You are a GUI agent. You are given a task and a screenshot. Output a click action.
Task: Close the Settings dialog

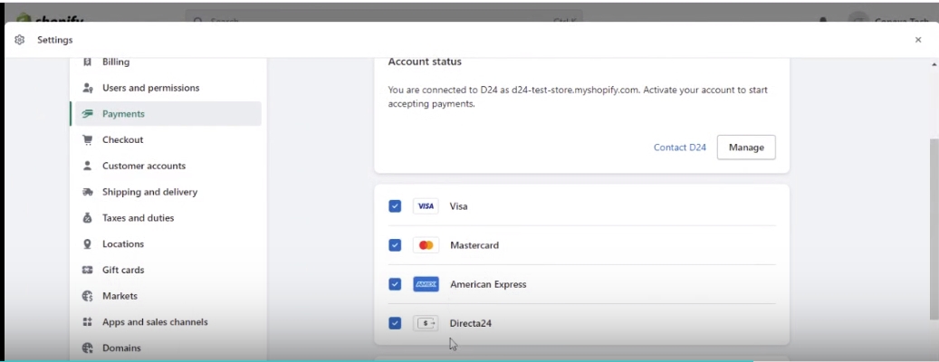pos(918,40)
